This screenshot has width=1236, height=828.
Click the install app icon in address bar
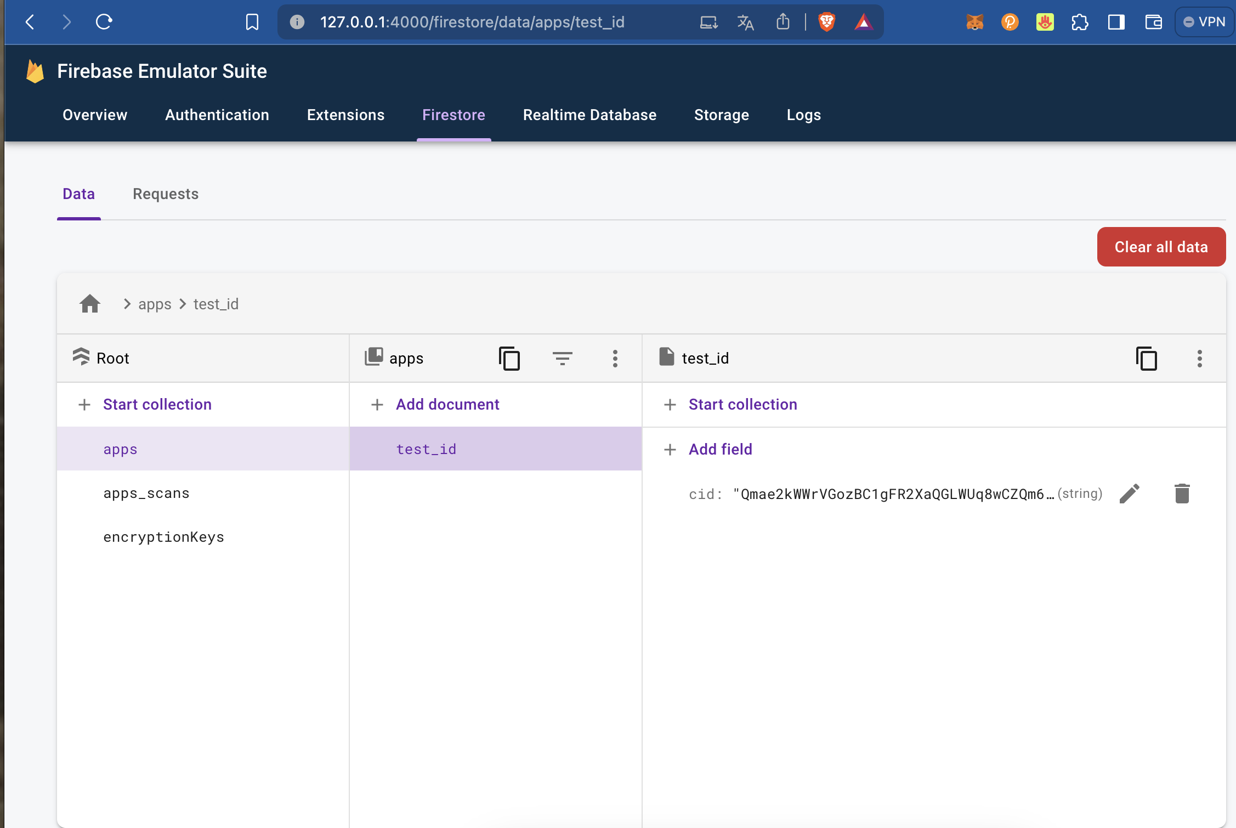coord(709,22)
